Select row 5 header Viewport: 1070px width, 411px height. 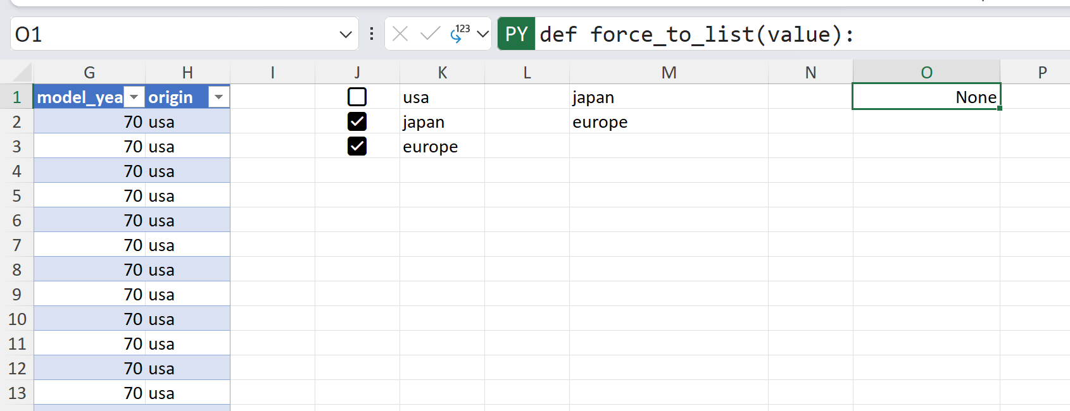coord(17,195)
